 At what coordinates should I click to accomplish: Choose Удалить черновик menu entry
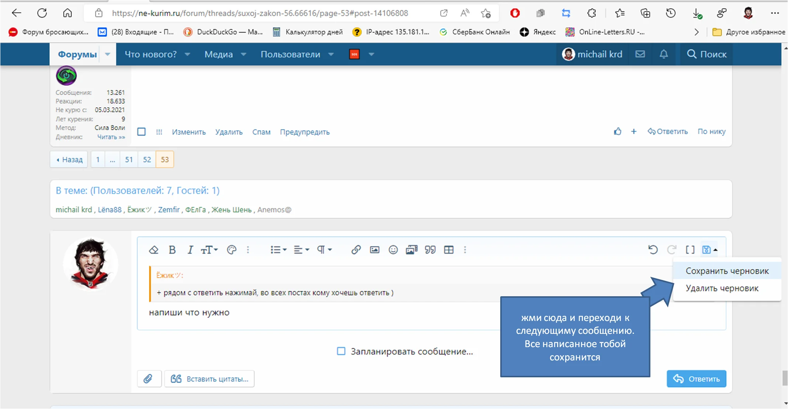722,288
